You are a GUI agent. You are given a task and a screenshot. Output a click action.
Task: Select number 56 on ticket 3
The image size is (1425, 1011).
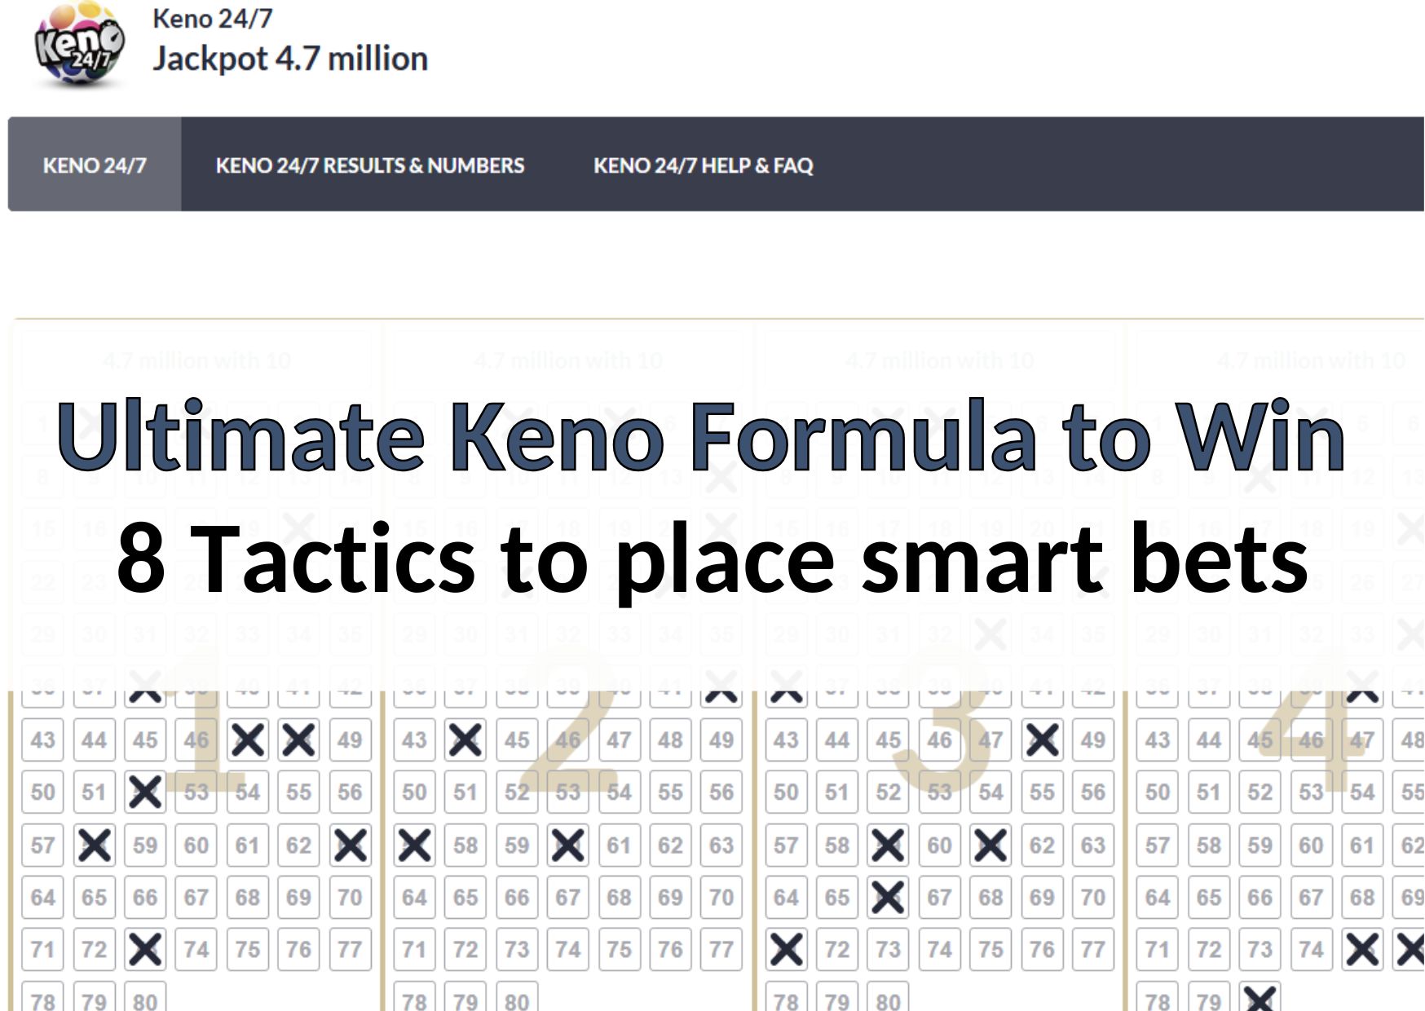coord(1092,792)
